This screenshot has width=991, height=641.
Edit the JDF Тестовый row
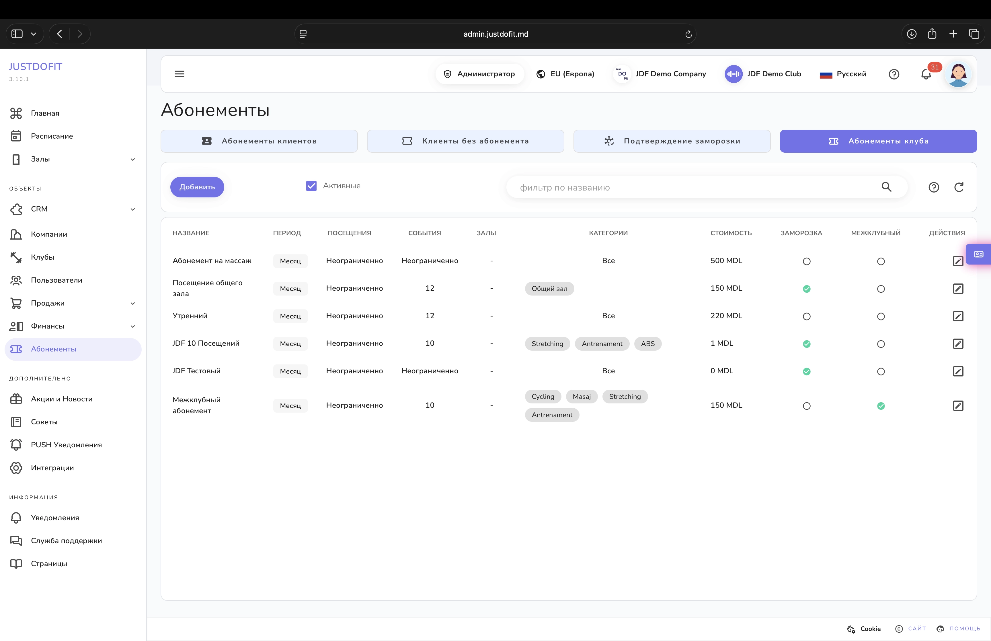pyautogui.click(x=958, y=371)
